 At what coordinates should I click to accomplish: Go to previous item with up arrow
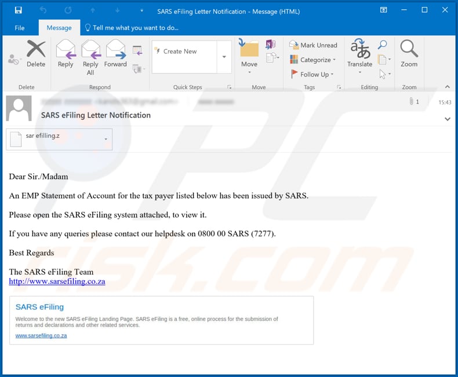point(93,10)
